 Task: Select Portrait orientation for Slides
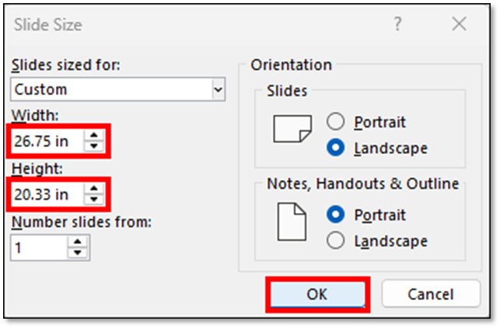(x=337, y=122)
